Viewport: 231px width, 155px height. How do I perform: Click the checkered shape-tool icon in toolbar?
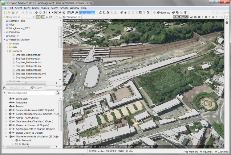(140, 13)
